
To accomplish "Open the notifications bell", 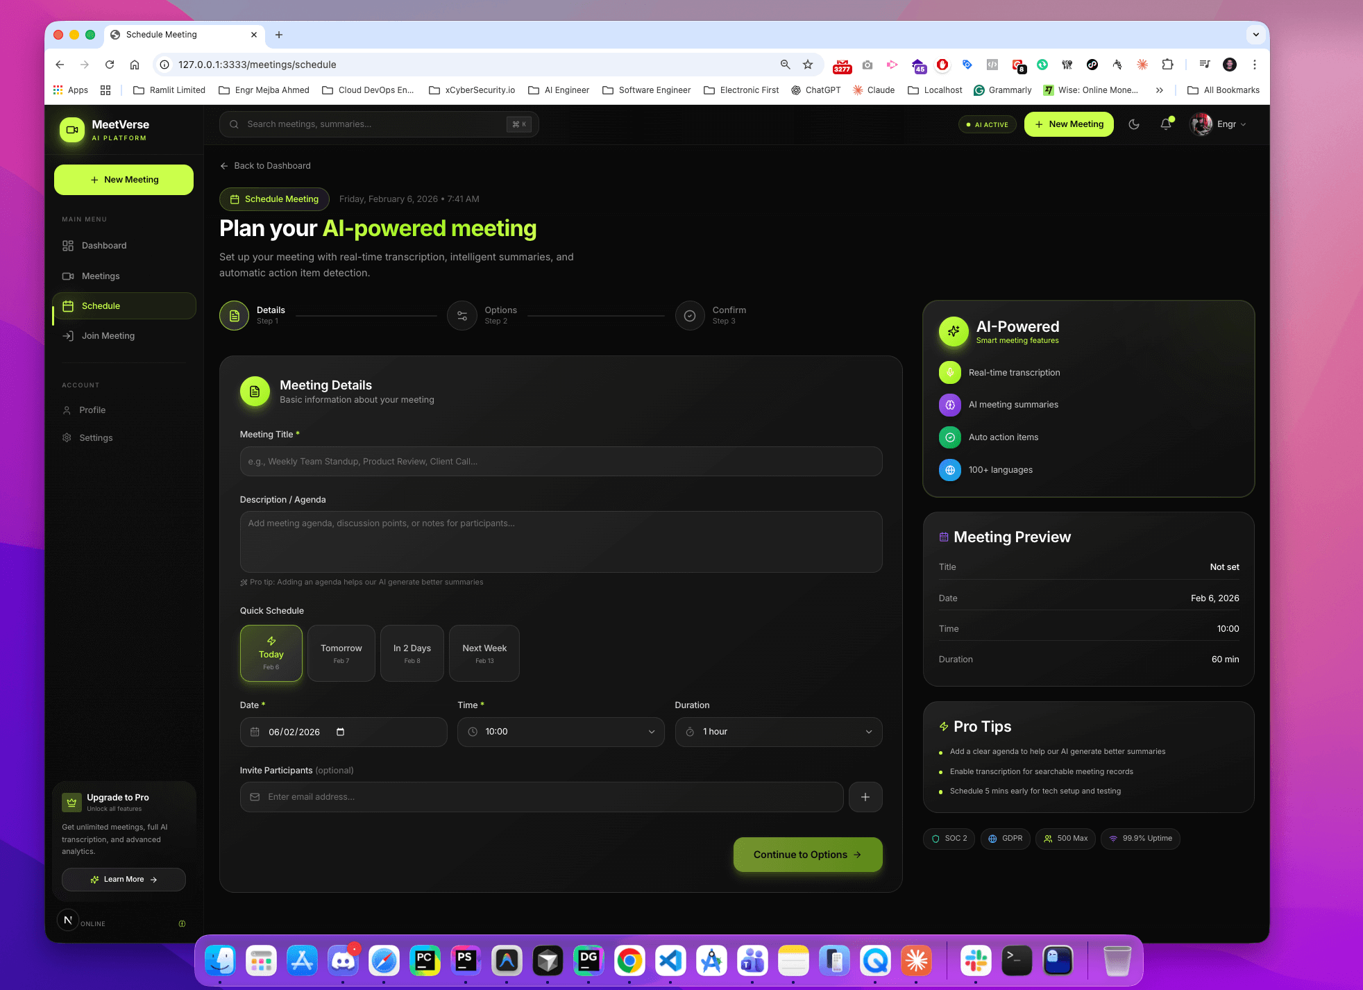I will [x=1166, y=124].
